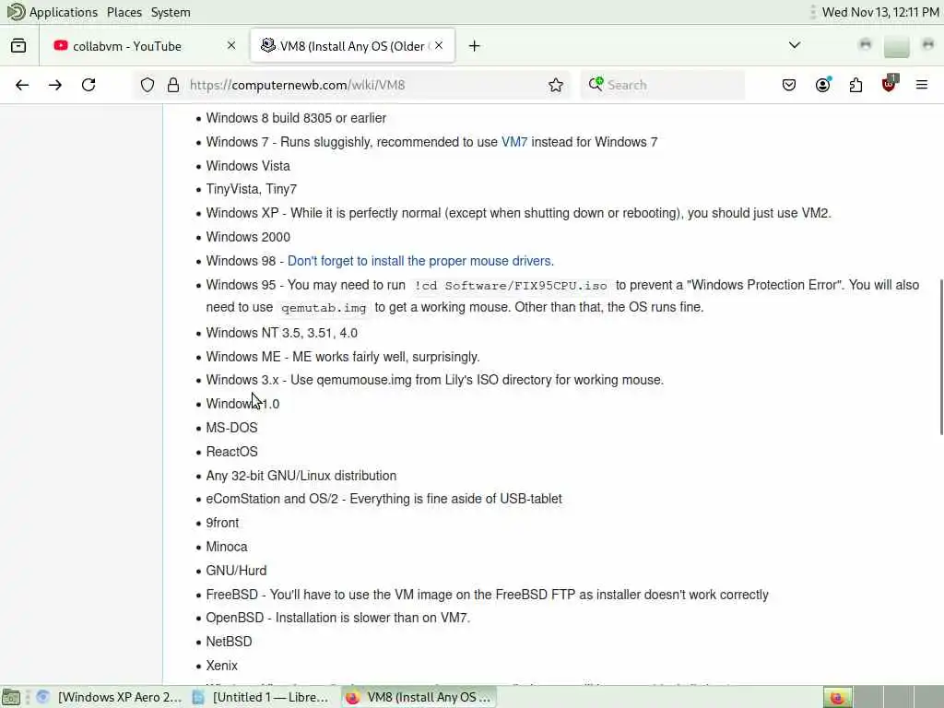
Task: Click the address bar URL
Action: 298,85
